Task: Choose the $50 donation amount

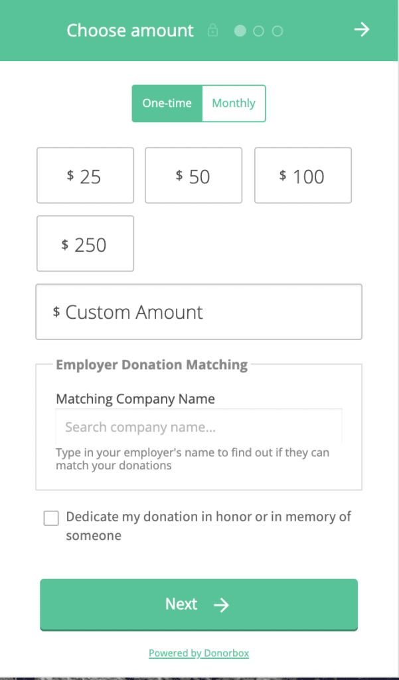Action: pyautogui.click(x=193, y=175)
